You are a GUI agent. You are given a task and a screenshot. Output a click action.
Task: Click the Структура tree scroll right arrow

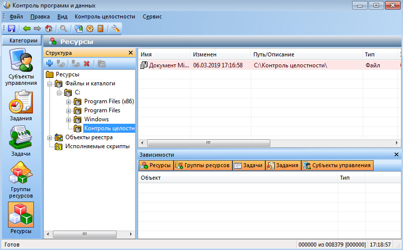click(x=131, y=235)
